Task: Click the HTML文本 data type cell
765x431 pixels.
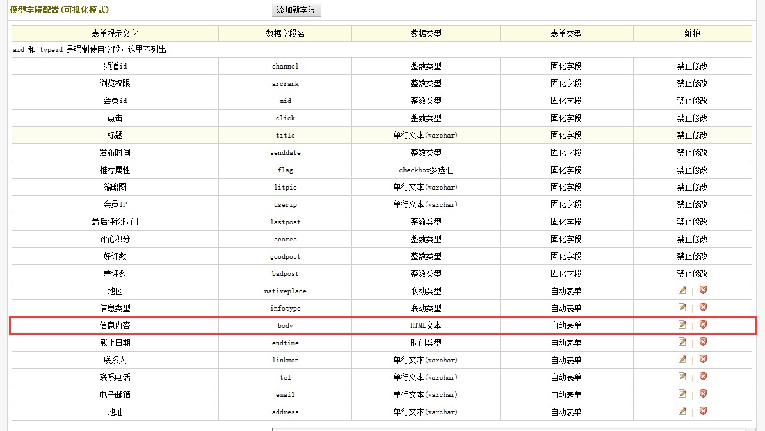Action: 426,325
